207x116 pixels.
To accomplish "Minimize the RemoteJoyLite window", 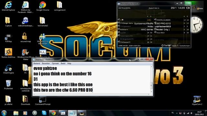I will [x=177, y=3].
